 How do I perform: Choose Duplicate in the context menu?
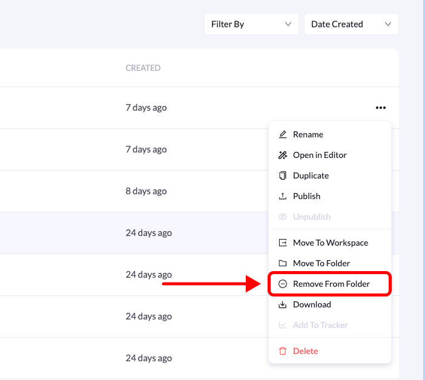pyautogui.click(x=329, y=175)
